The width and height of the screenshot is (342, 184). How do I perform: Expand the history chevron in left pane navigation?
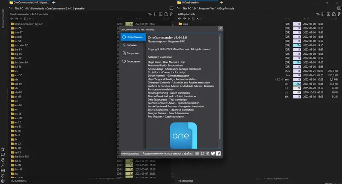point(33,19)
